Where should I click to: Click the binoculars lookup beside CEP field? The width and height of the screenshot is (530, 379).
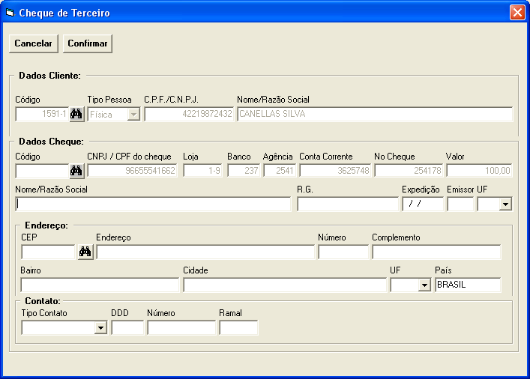(85, 252)
